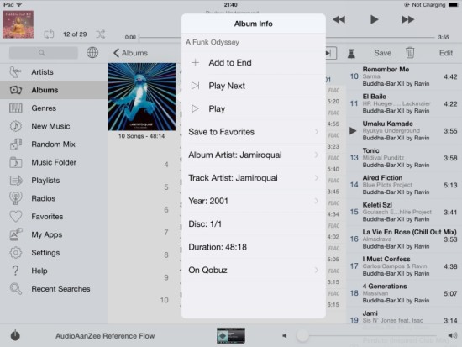Choose Play Next in Album Info

pos(254,86)
